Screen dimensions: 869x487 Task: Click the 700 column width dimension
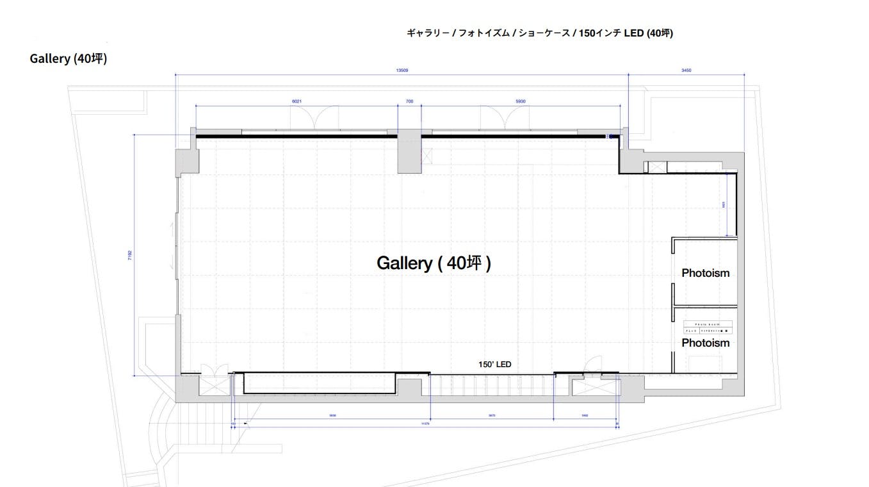pyautogui.click(x=409, y=101)
